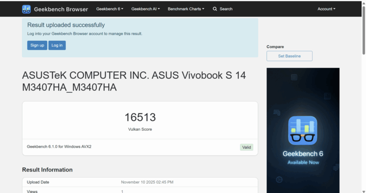Click the Search magnifier icon

click(x=215, y=9)
